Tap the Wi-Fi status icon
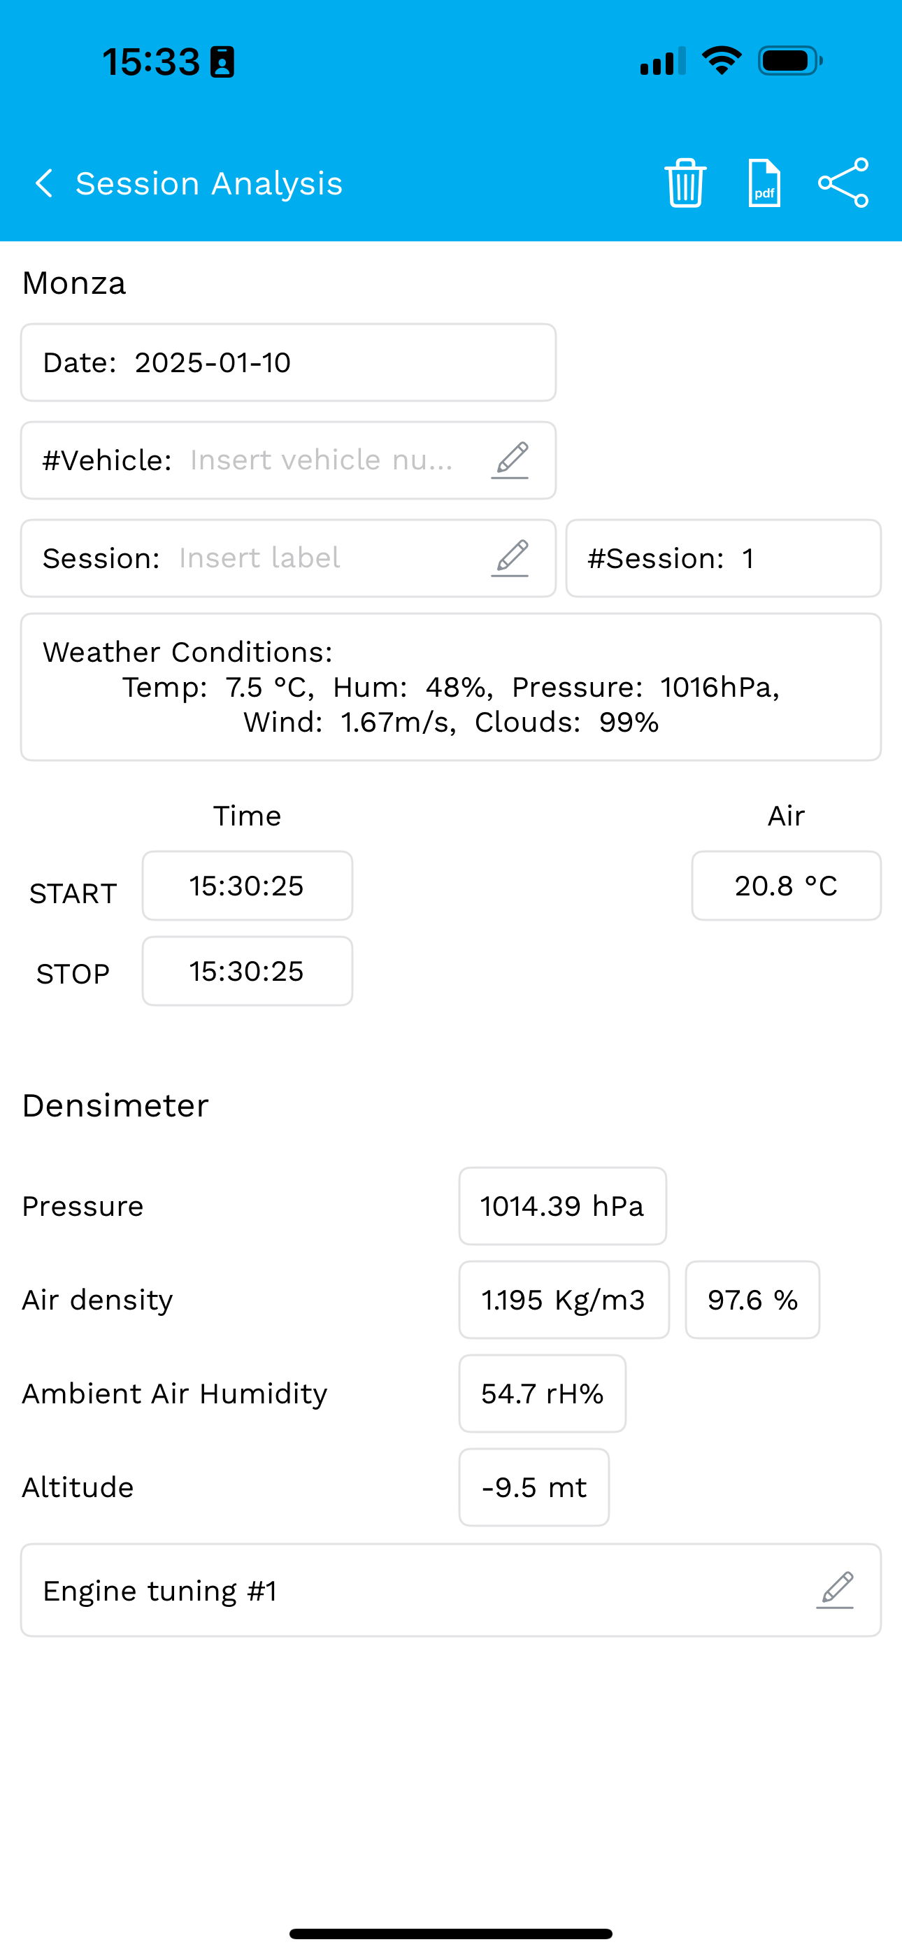 pyautogui.click(x=722, y=61)
